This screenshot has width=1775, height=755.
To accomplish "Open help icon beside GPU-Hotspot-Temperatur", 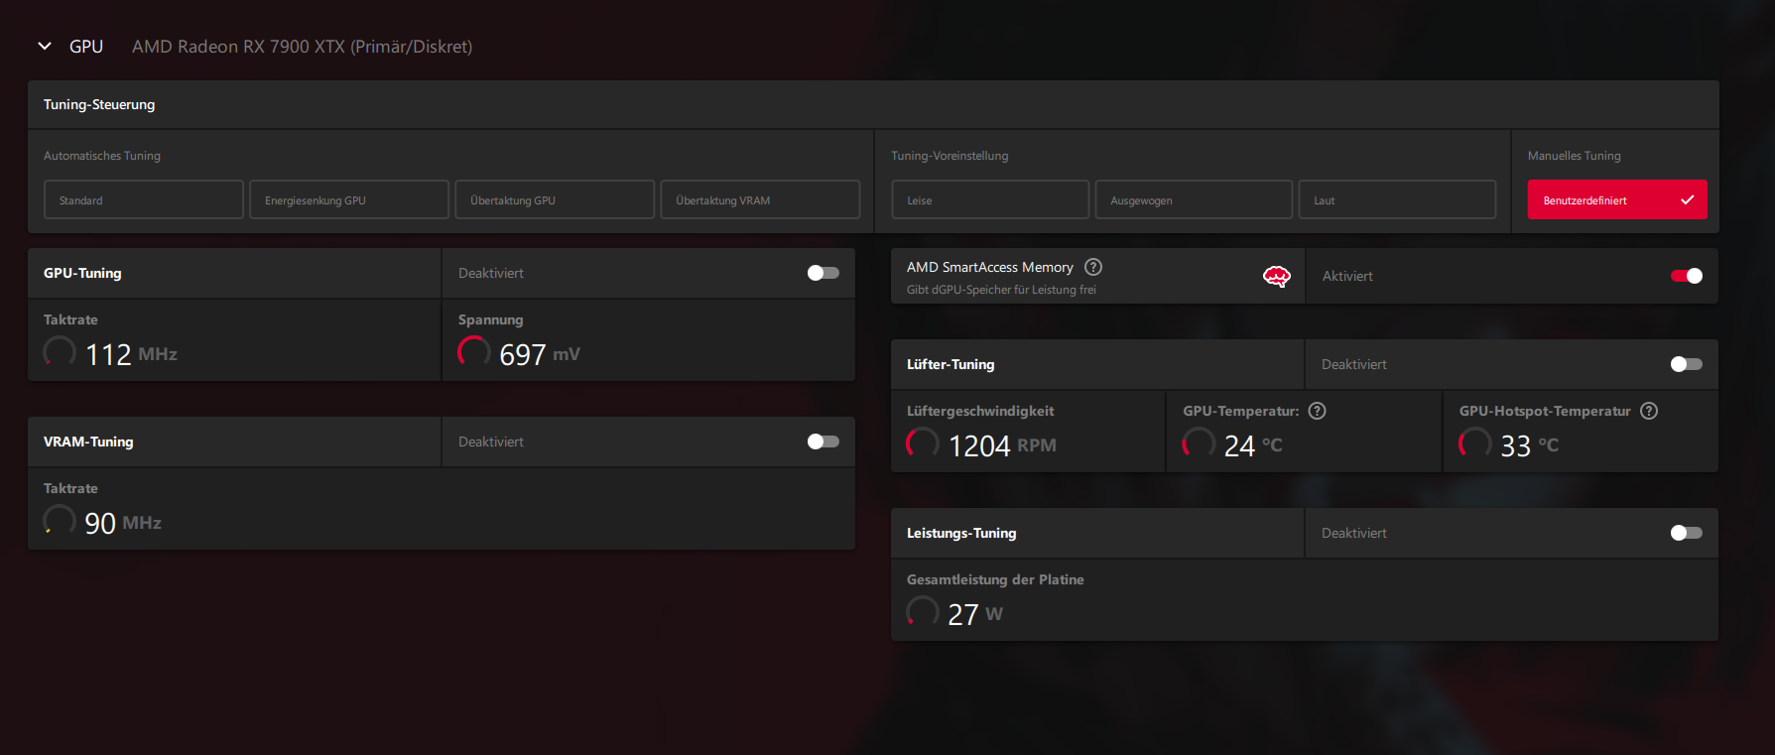I will 1649,411.
